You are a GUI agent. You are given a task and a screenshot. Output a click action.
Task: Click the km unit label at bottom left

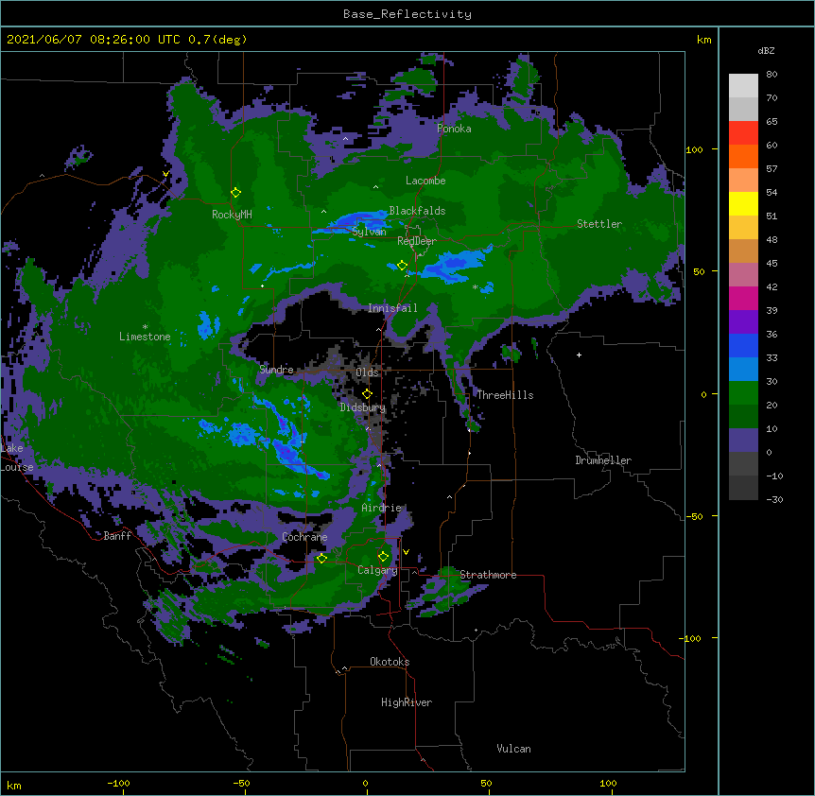pos(14,785)
